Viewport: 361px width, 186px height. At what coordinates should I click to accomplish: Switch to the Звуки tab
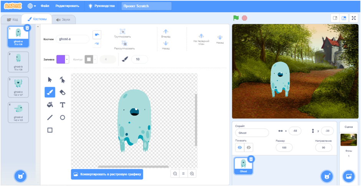click(63, 20)
